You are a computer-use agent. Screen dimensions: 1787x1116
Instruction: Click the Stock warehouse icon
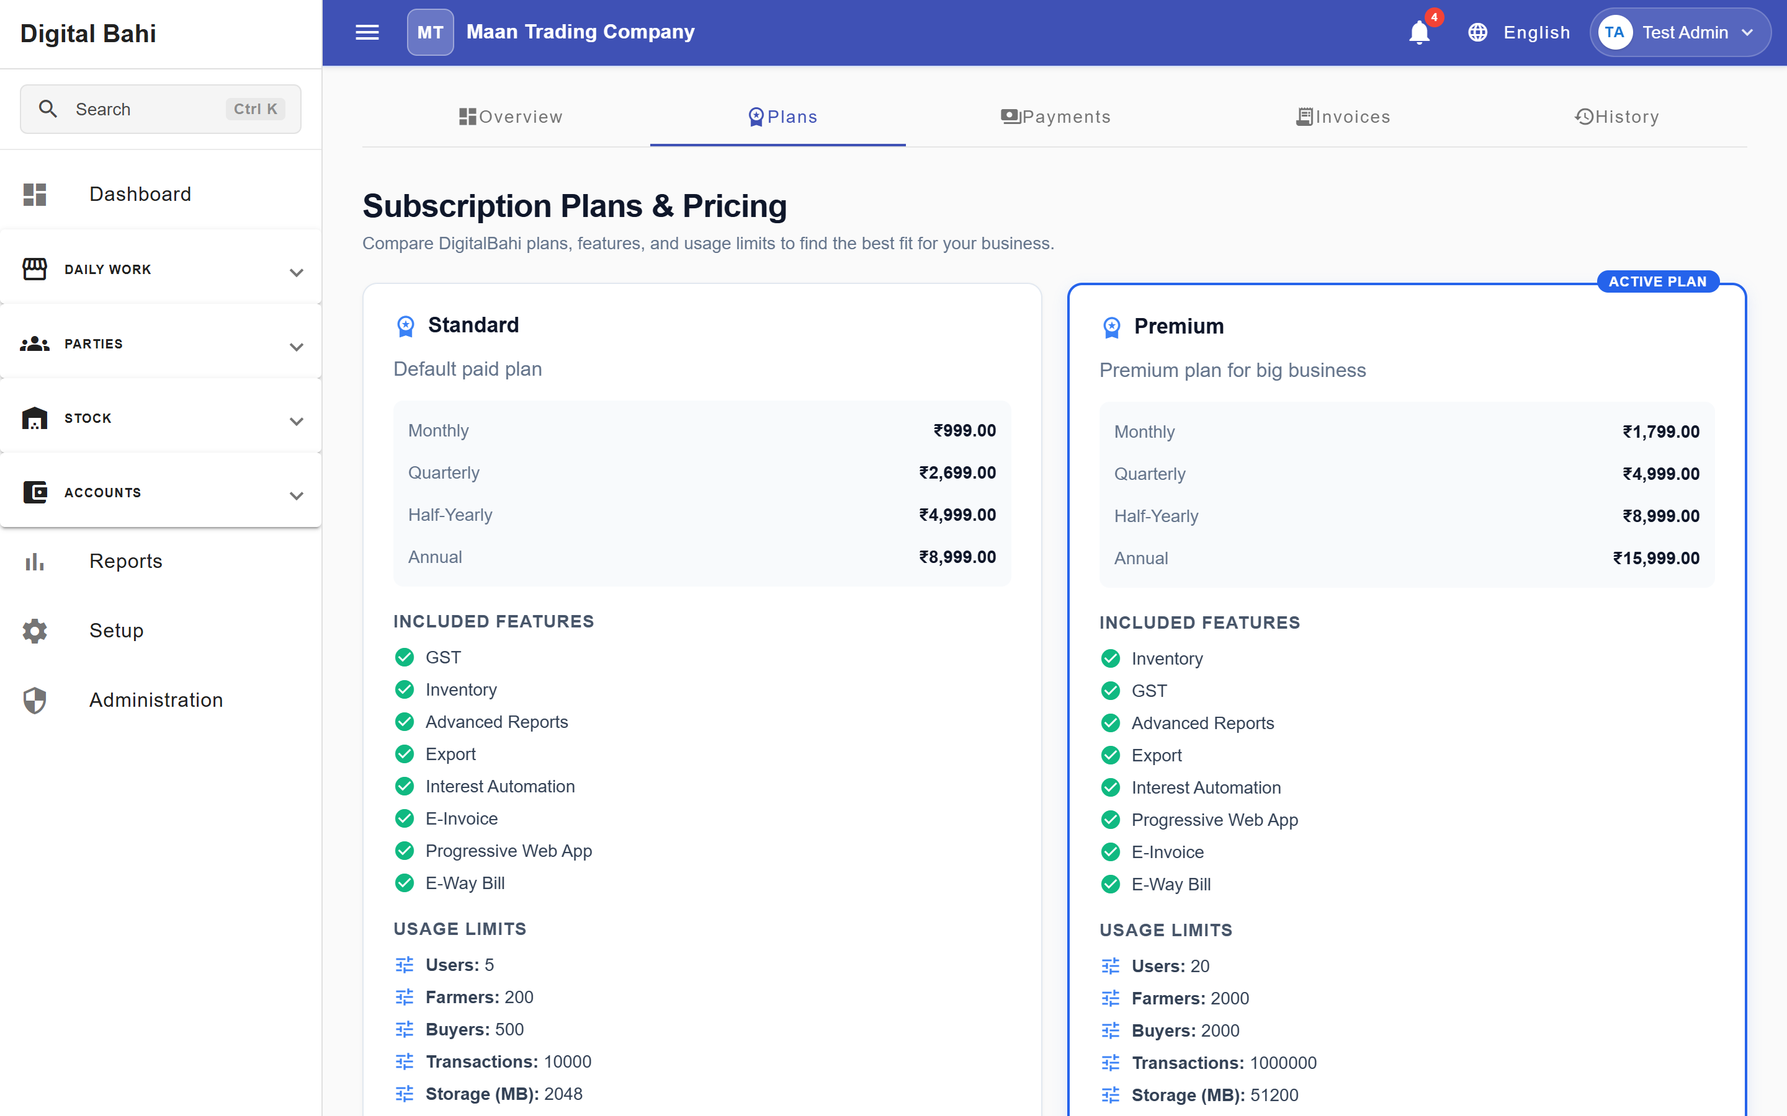pos(35,418)
